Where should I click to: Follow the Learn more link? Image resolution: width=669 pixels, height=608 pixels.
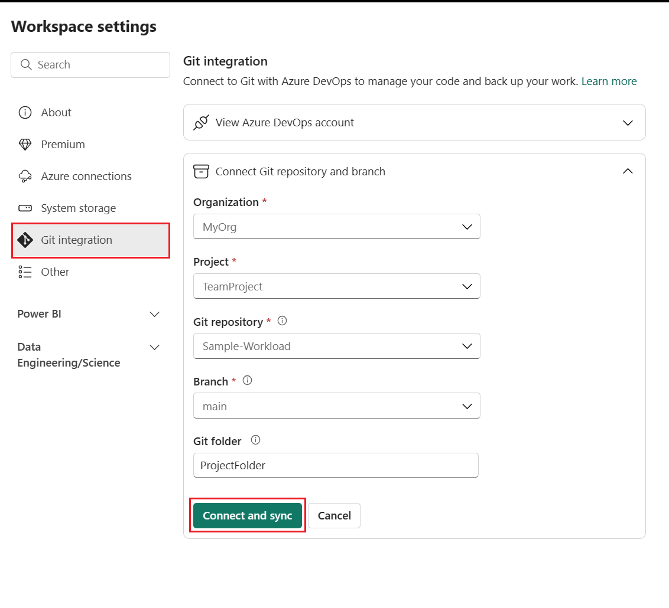pyautogui.click(x=609, y=81)
